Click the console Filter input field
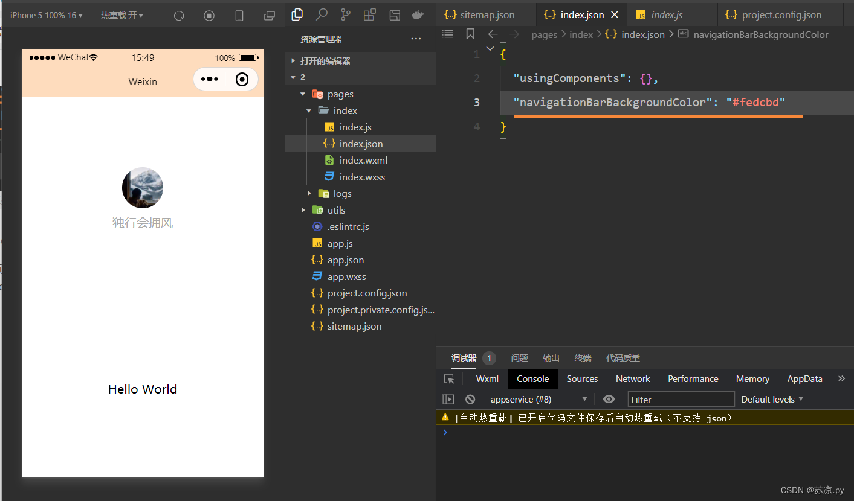 (x=681, y=400)
